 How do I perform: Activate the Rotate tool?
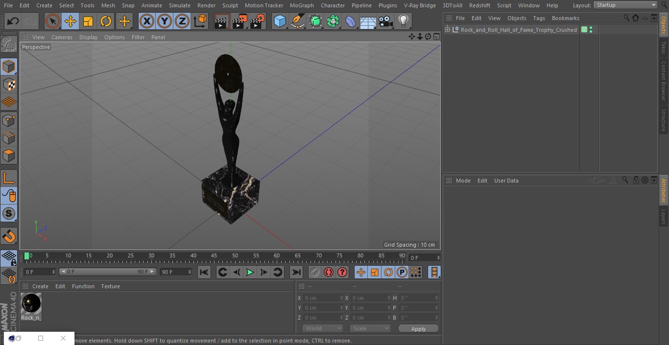[106, 21]
